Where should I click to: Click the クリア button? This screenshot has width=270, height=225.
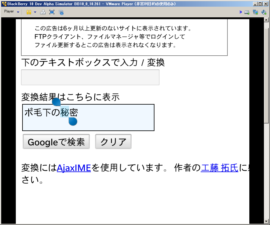tap(113, 142)
